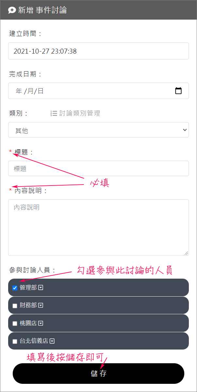Click the 儲存 button

98,373
